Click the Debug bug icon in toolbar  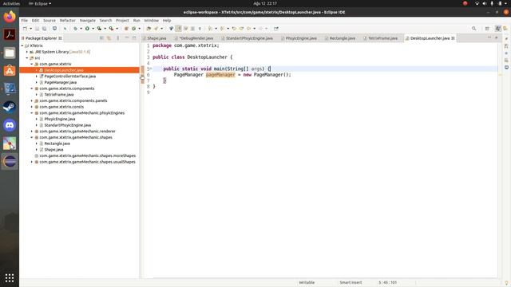(x=75, y=29)
